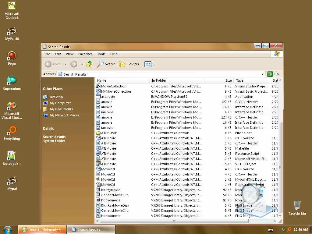The image size is (312, 234).
Task: Click scroll down arrow of file list
Action: point(280,216)
